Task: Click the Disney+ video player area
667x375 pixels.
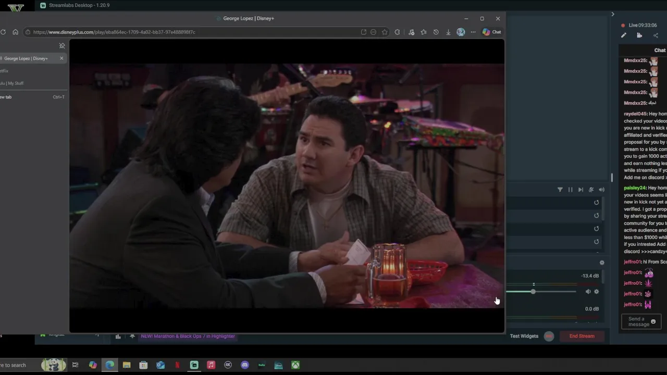Action: 287,186
